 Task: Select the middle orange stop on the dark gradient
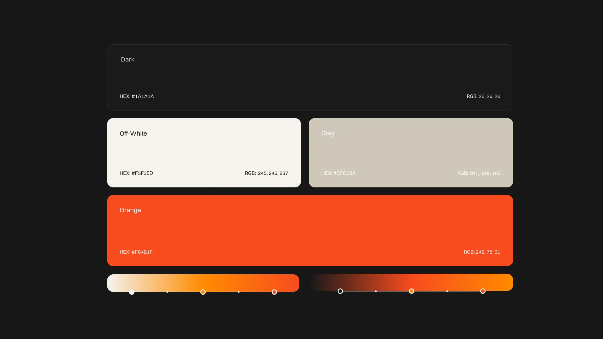411,291
